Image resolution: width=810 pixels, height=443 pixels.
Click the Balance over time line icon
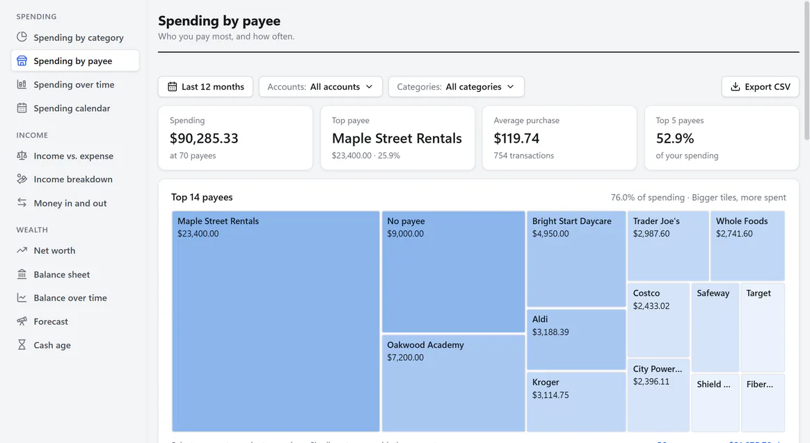(x=22, y=298)
